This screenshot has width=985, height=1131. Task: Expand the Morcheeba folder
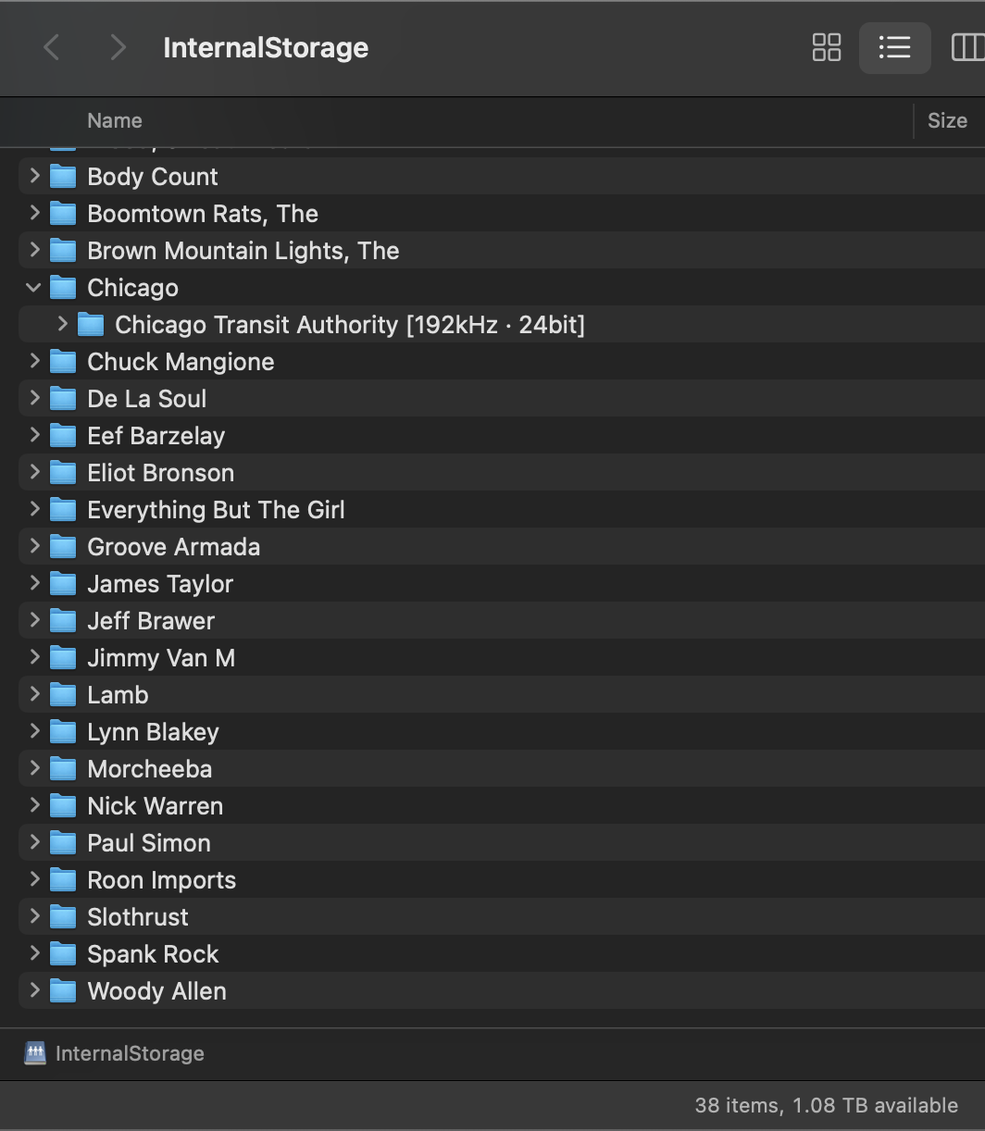click(34, 769)
